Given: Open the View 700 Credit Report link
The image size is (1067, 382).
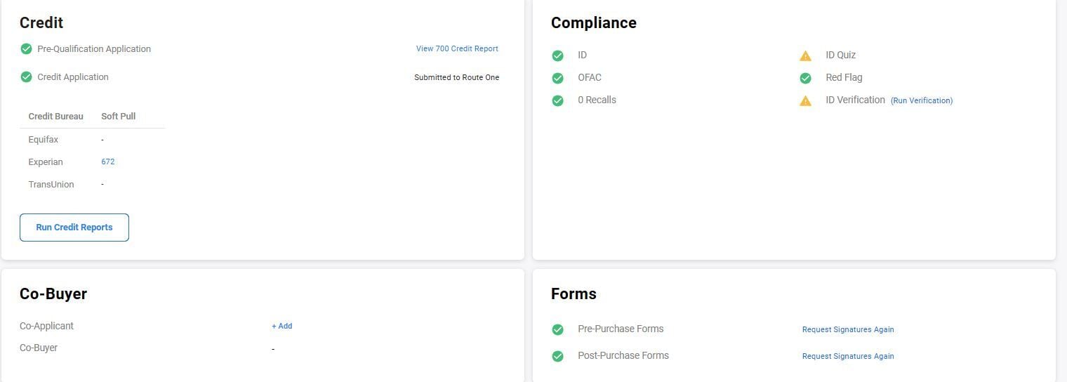Looking at the screenshot, I should (457, 49).
